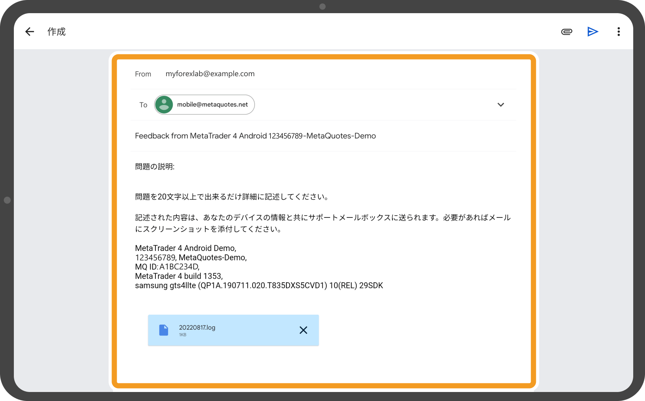
Task: Attach a file with the paperclip icon
Action: pos(567,32)
